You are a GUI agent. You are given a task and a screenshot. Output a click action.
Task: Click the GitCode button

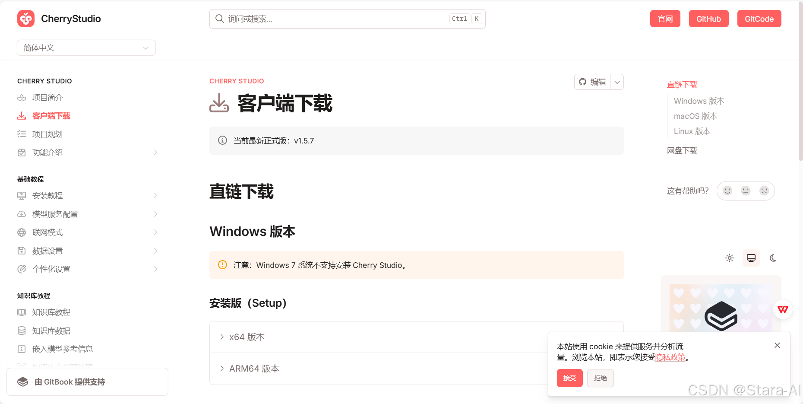tap(759, 19)
